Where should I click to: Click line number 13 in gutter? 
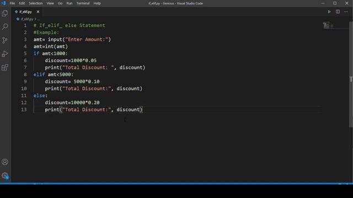[24, 109]
